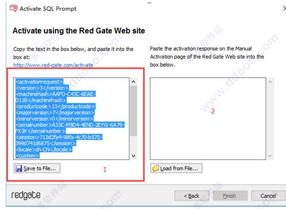Click the SQL Prompt title bar icon
This screenshot has height=209, width=286.
click(x=14, y=8)
